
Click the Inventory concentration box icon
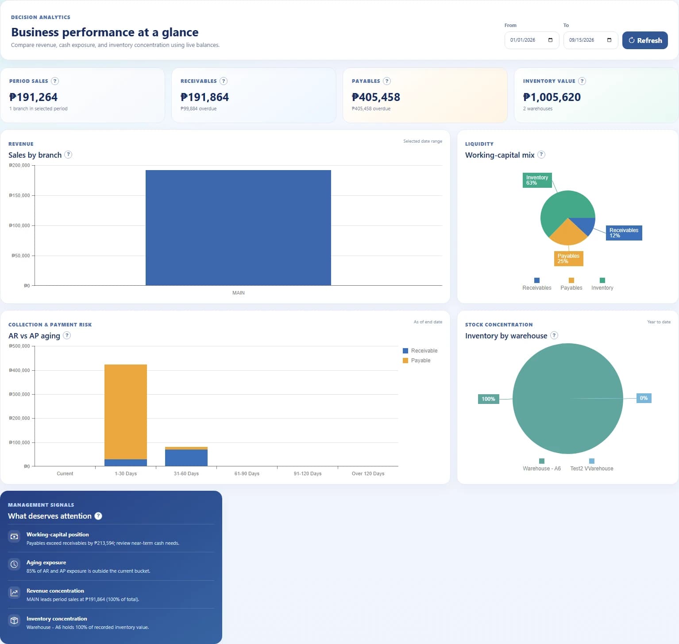[x=14, y=621]
